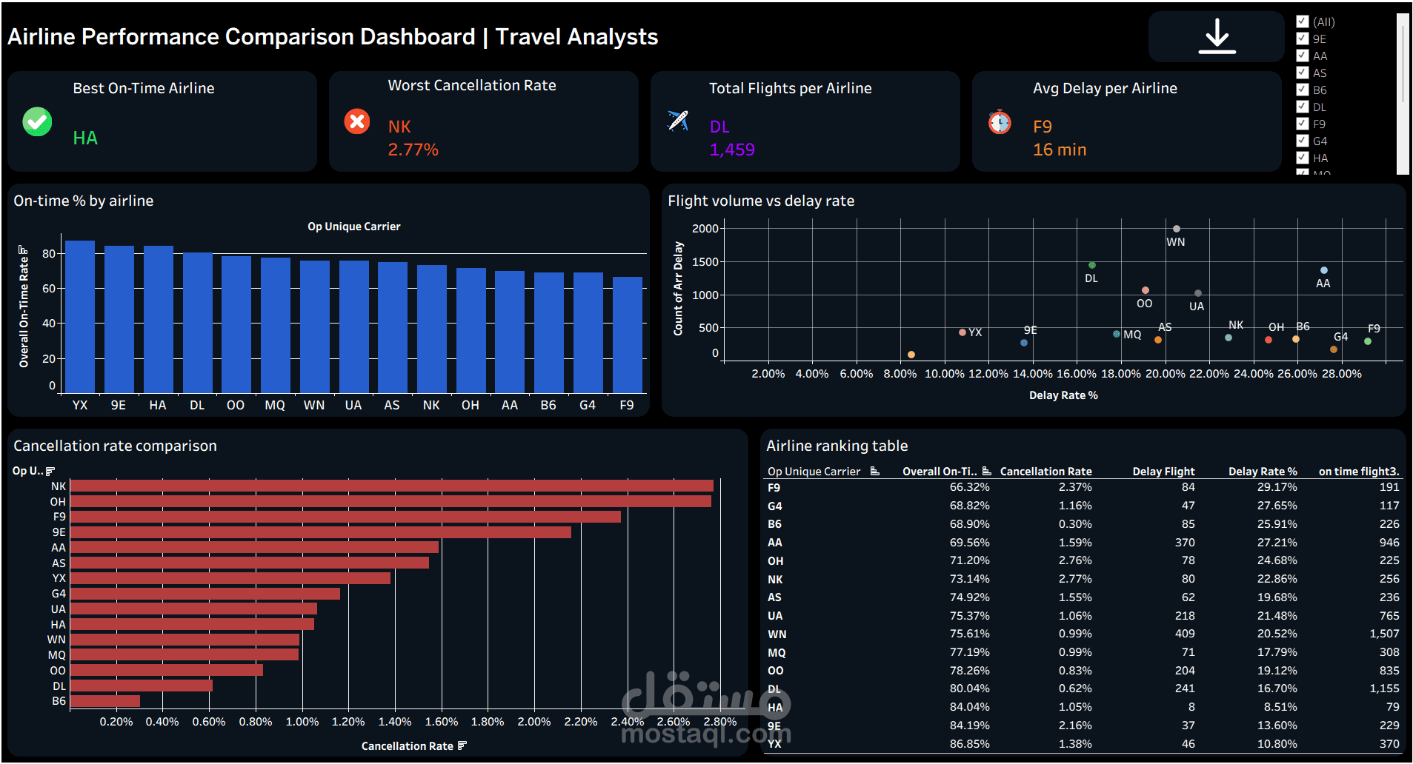Viewport: 1413px width, 764px height.
Task: Select the YX bar in On-time % chart
Action: pos(80,317)
